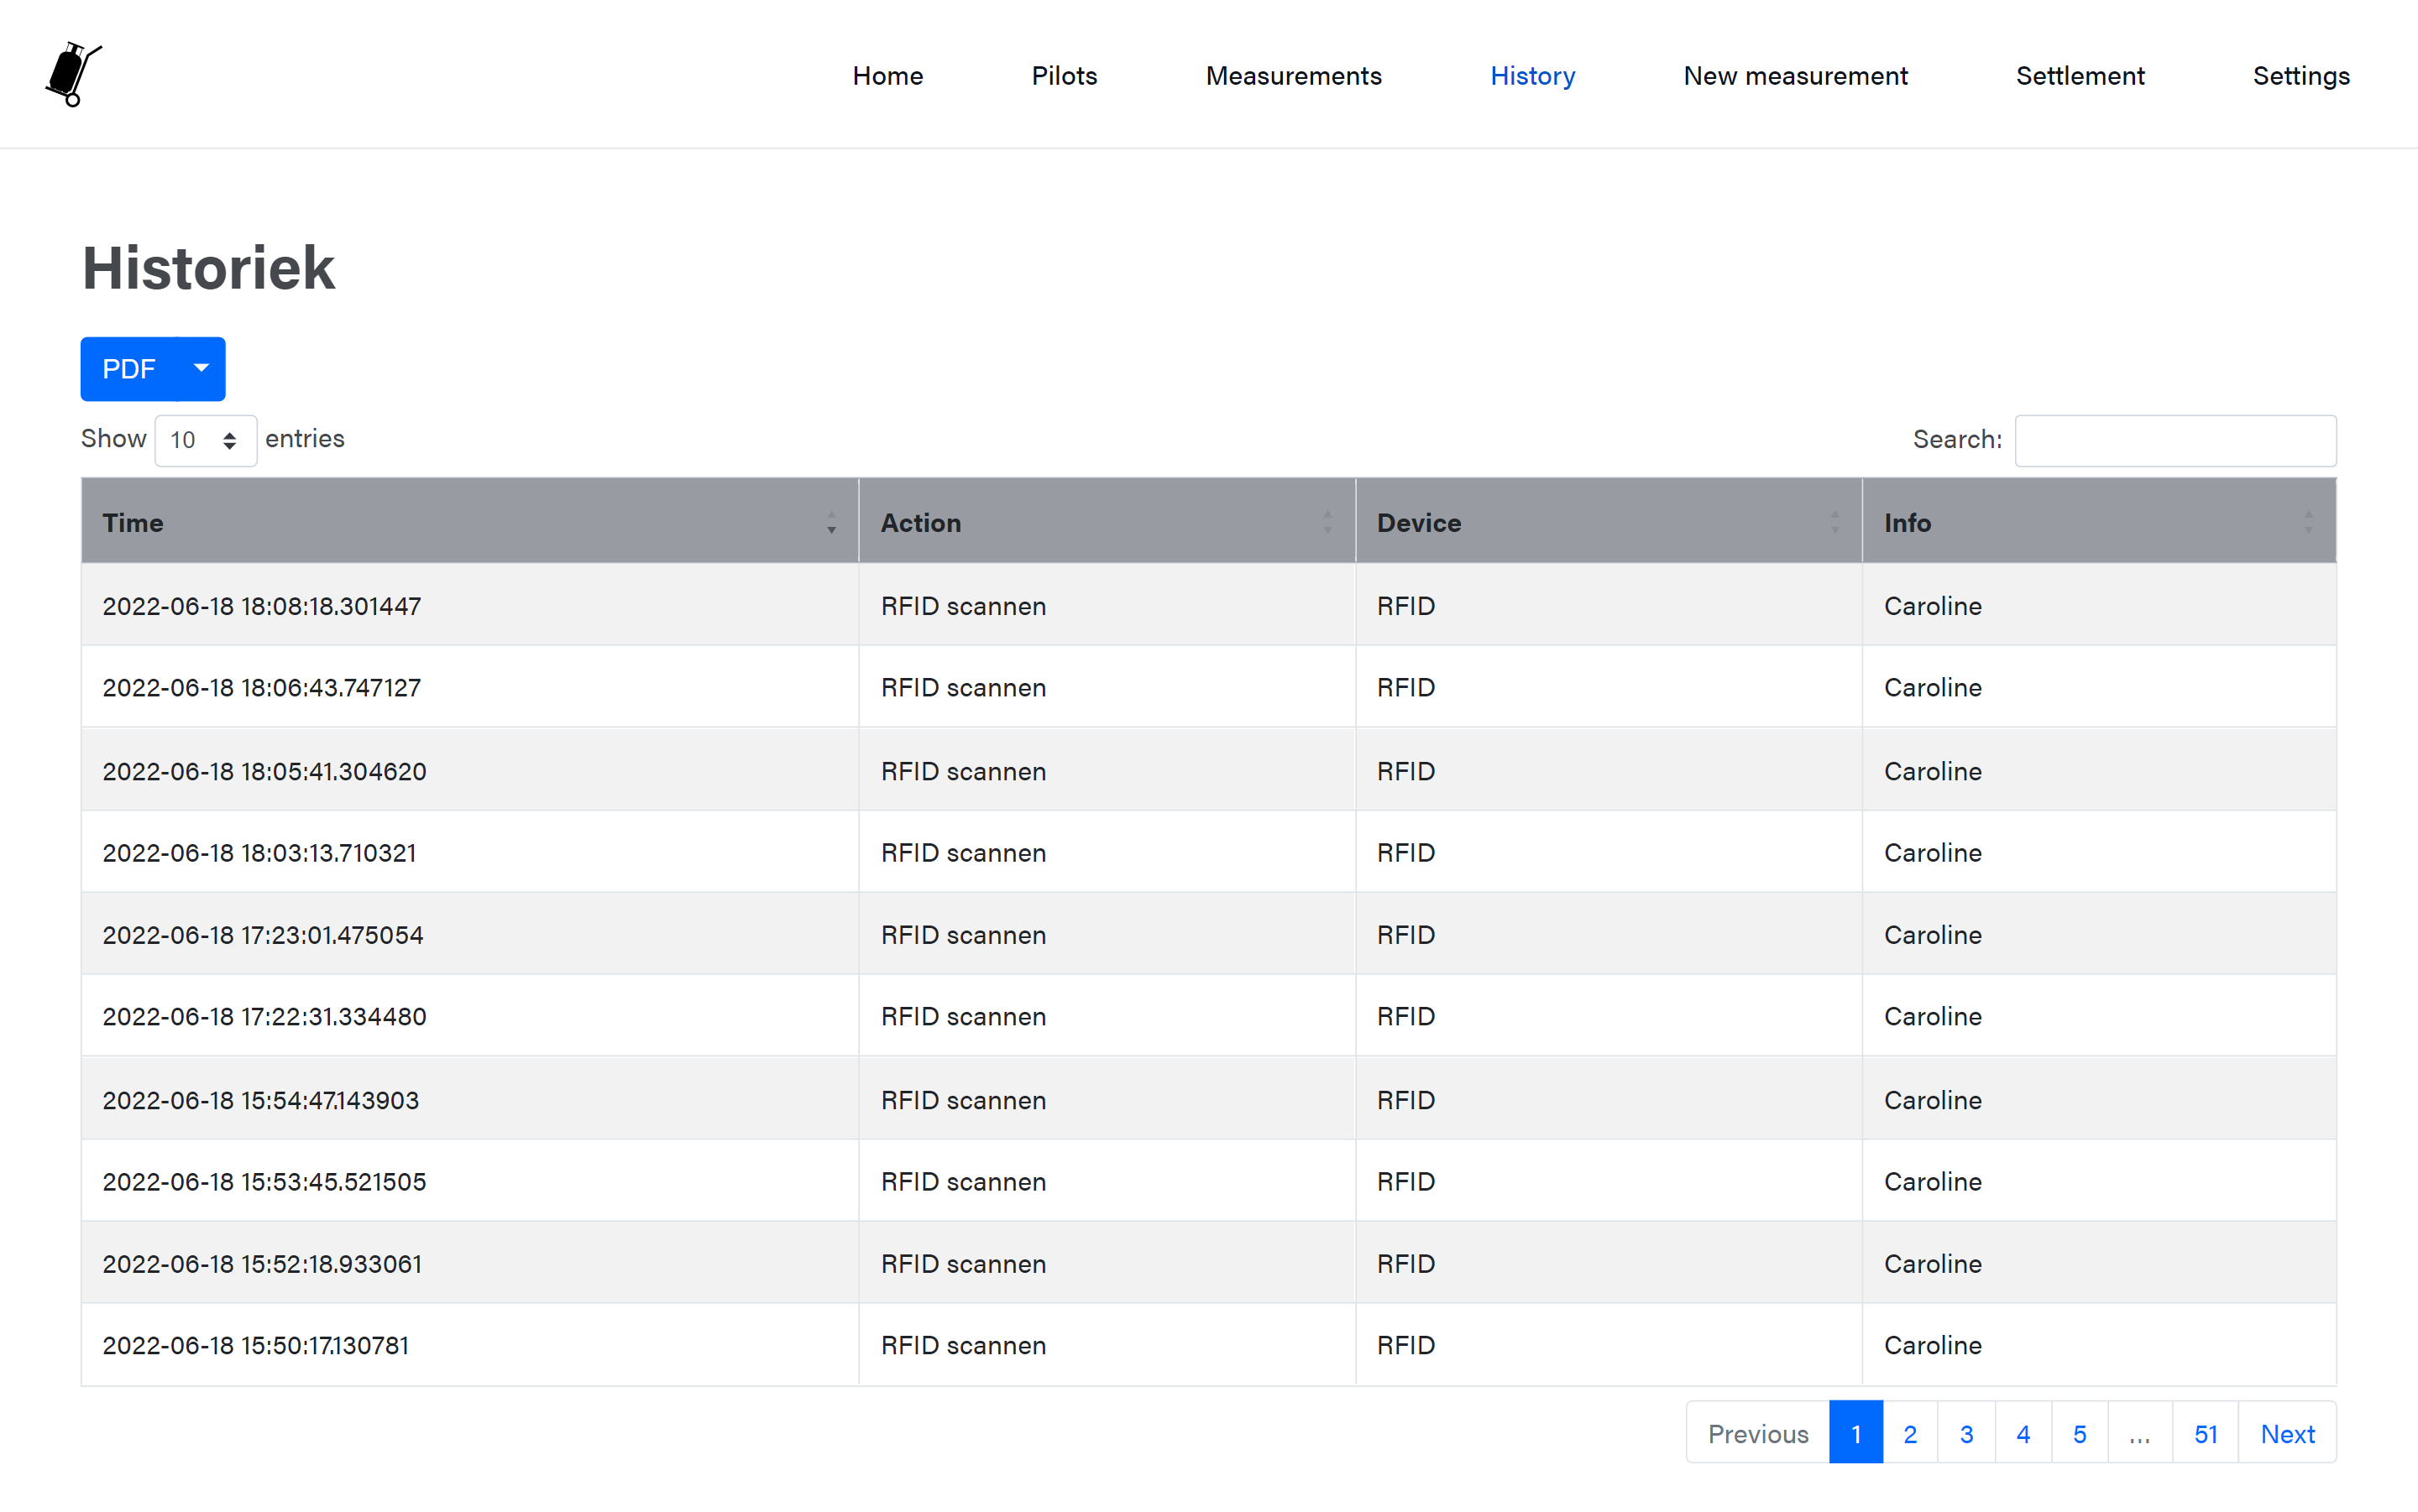The width and height of the screenshot is (2418, 1512).
Task: Export table with PDF button
Action: 129,368
